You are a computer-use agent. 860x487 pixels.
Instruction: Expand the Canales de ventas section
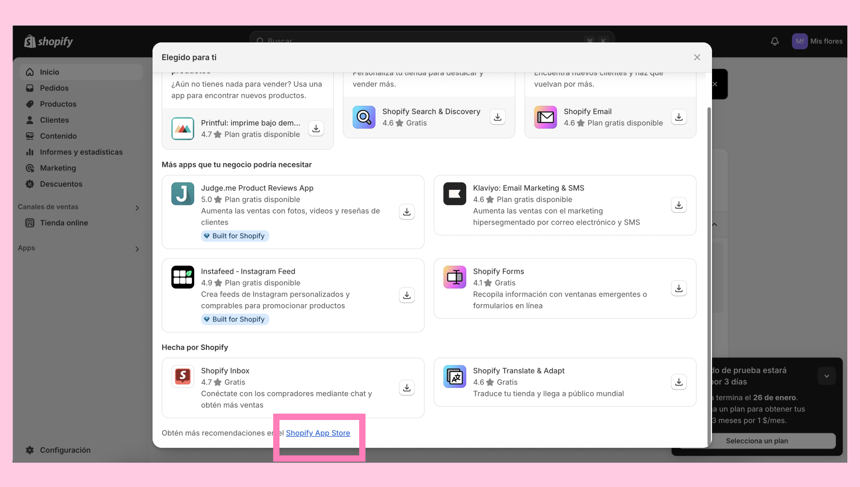pyautogui.click(x=137, y=208)
